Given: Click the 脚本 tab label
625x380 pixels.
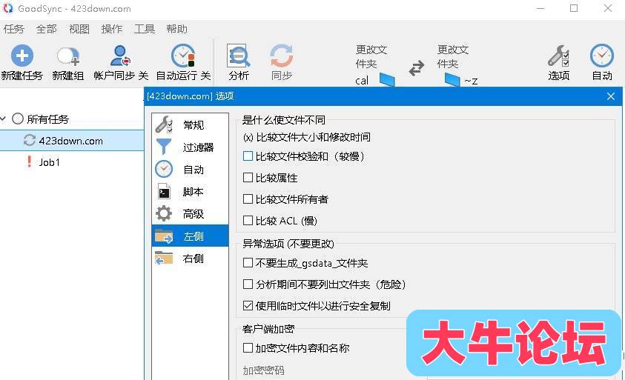Looking at the screenshot, I should (193, 192).
